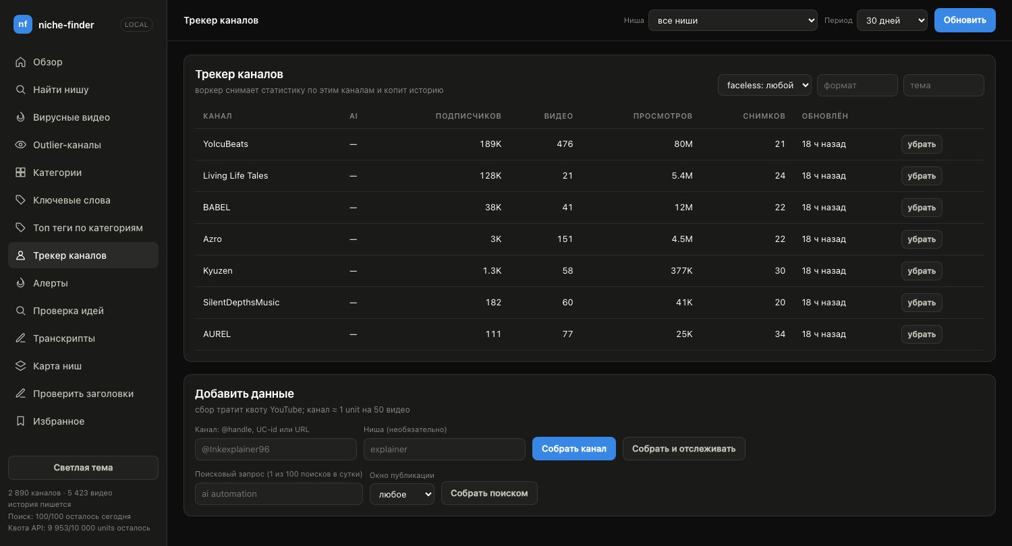Remove YolcuBeats with its убрать button
The image size is (1012, 546).
[922, 144]
